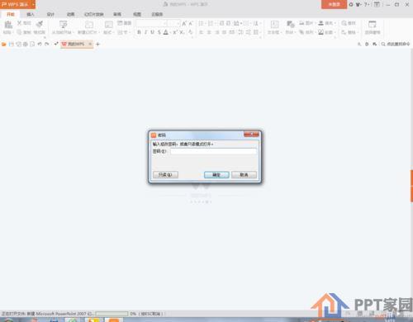413x322 pixels.
Task: Click the confirm button in password dialog
Action: pyautogui.click(x=216, y=175)
